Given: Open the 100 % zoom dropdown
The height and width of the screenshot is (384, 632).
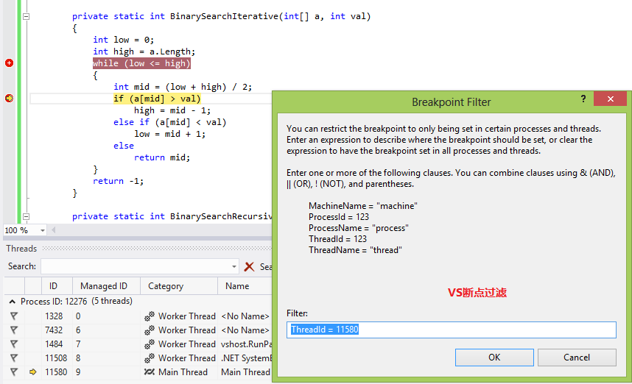Looking at the screenshot, I should pos(42,230).
